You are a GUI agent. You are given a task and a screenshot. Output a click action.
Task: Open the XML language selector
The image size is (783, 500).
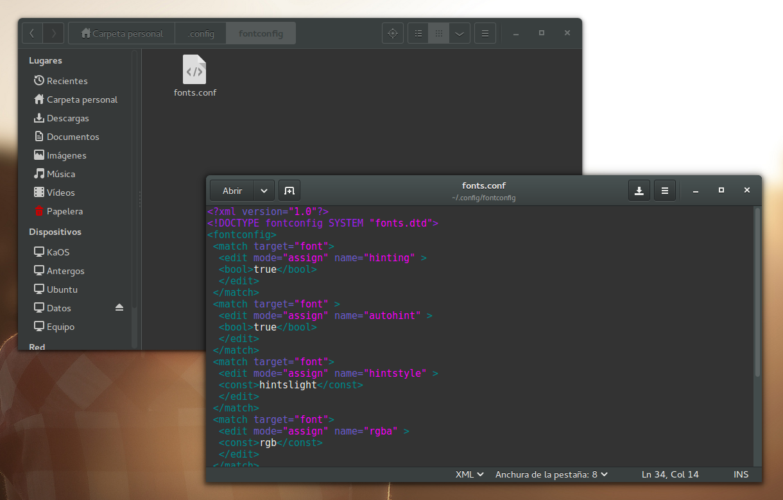pos(469,474)
